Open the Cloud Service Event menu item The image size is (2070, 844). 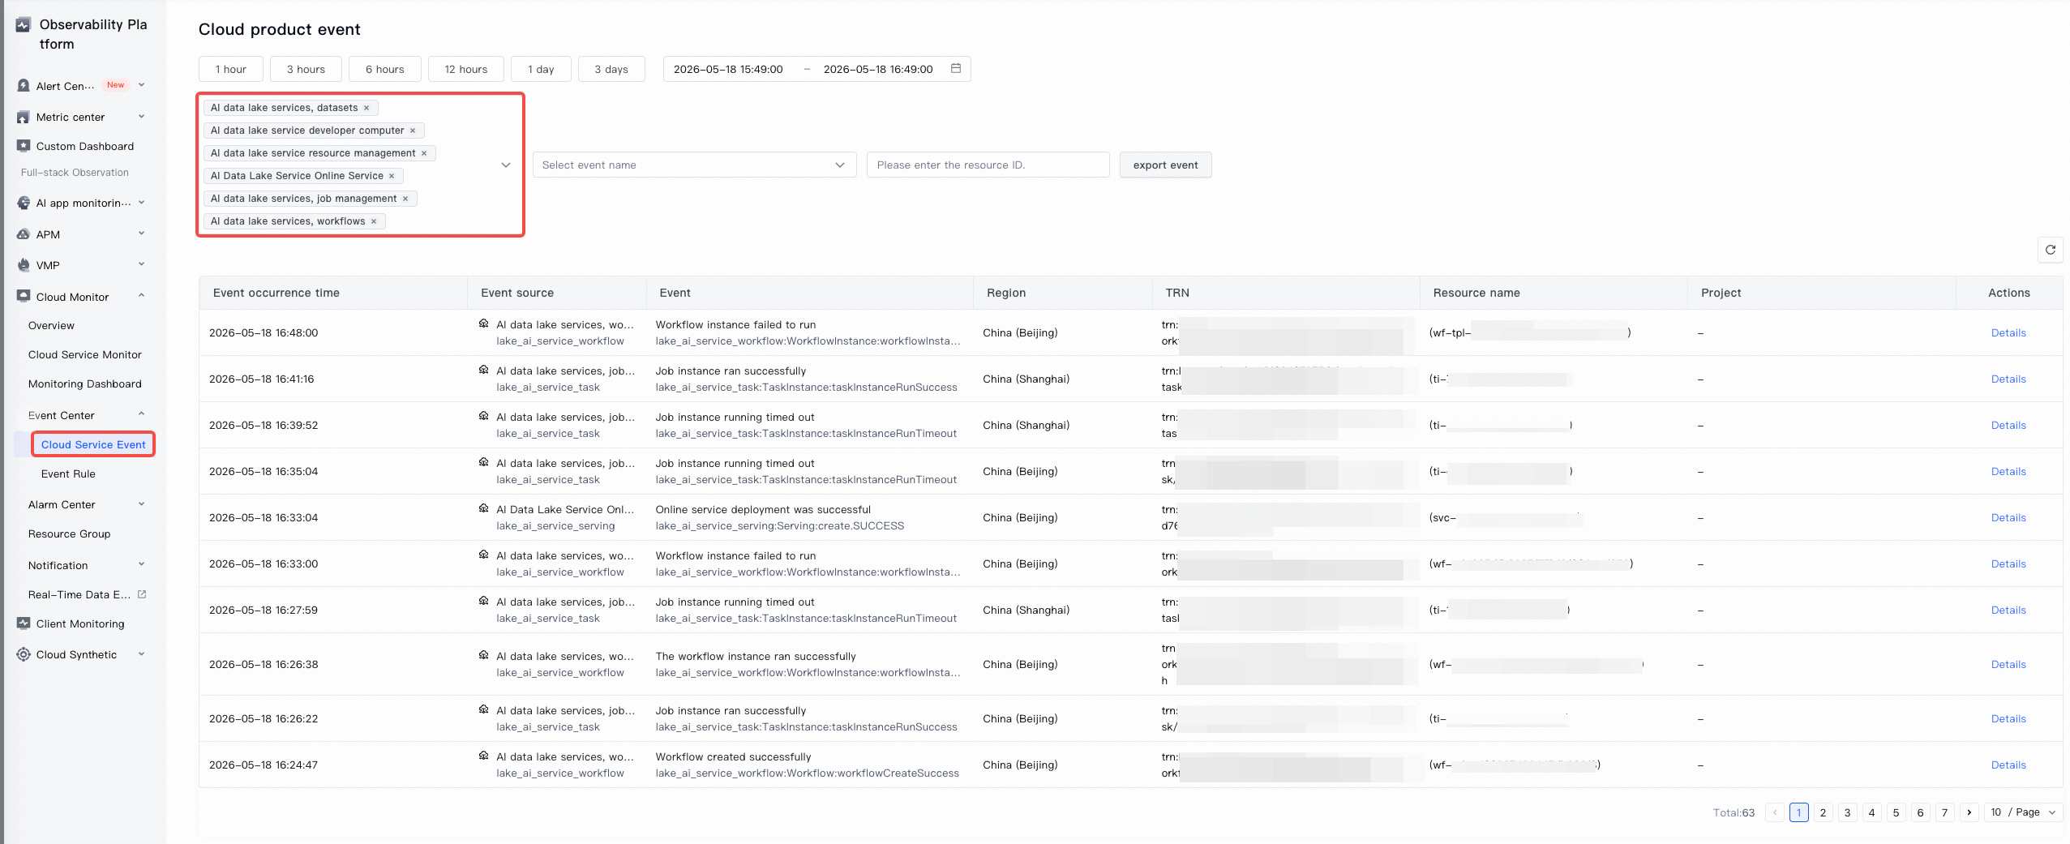click(93, 444)
